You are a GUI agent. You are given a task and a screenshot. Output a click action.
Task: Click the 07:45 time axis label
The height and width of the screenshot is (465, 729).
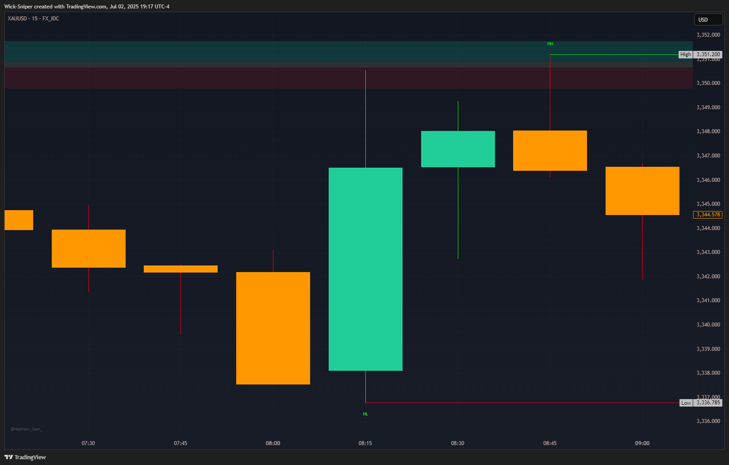click(180, 443)
